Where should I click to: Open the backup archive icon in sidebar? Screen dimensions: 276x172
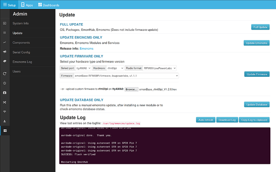coord(5,92)
